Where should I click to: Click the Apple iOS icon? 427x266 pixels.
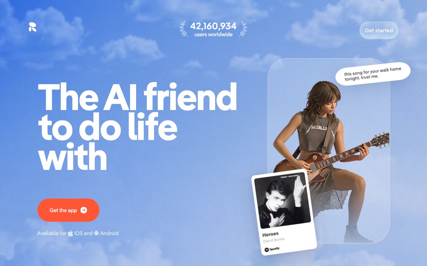tap(70, 233)
